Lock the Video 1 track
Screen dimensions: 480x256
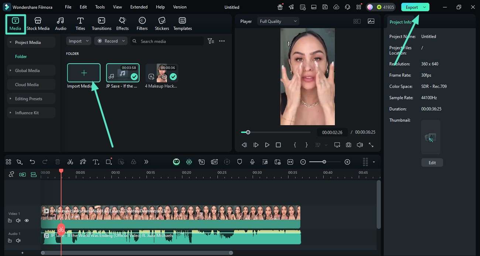tap(10, 221)
